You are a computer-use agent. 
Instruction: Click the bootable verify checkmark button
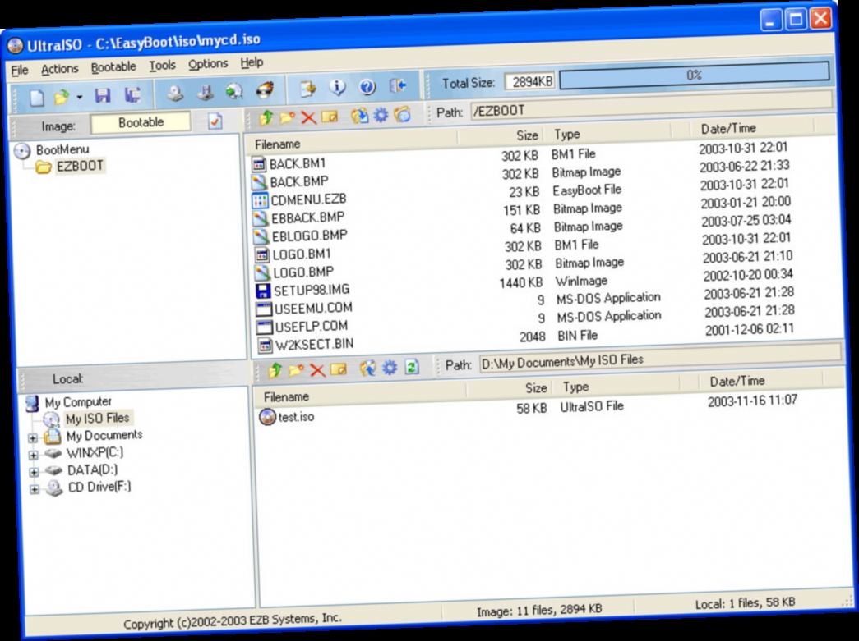(x=216, y=120)
